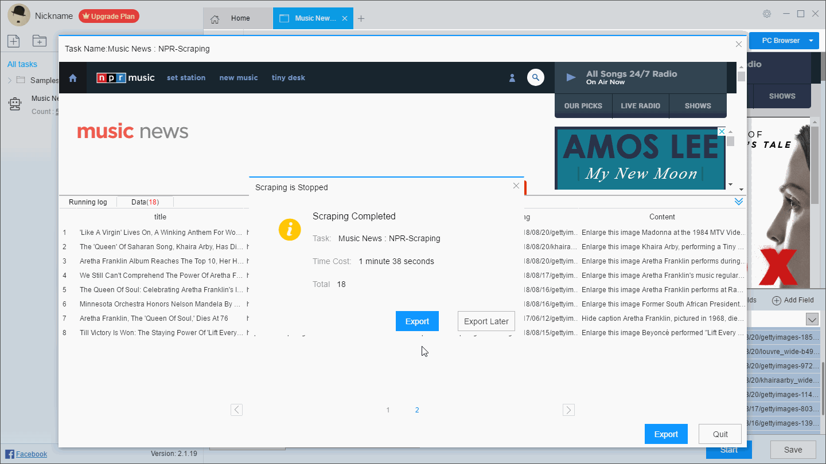Image resolution: width=826 pixels, height=464 pixels.
Task: Click the NPR home icon
Action: point(73,78)
